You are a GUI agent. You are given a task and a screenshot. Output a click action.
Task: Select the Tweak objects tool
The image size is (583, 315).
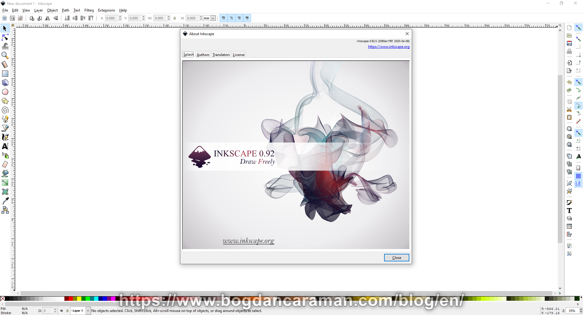pyautogui.click(x=5, y=46)
